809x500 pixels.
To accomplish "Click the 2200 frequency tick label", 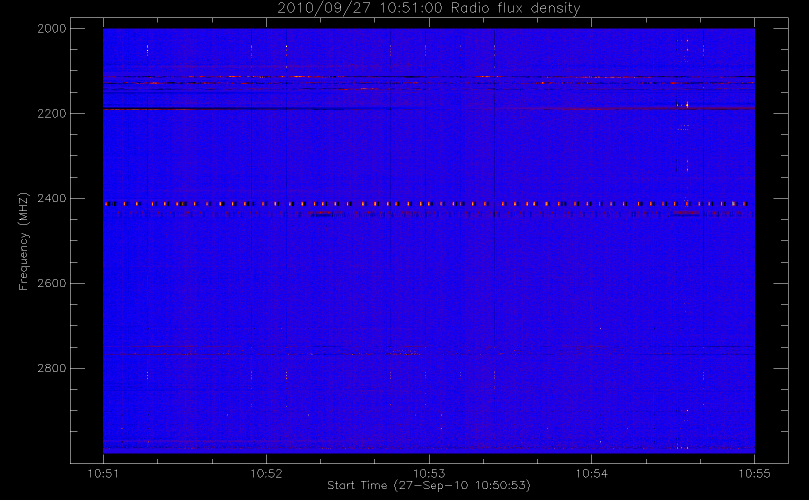I will [51, 113].
